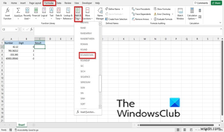
Task: Select column D header
Action: [50, 39]
